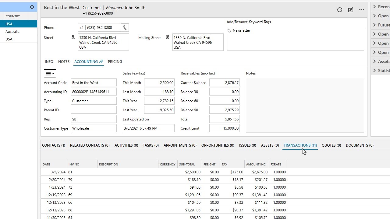Switch to the NOTES tab
The width and height of the screenshot is (390, 219).
64,61
